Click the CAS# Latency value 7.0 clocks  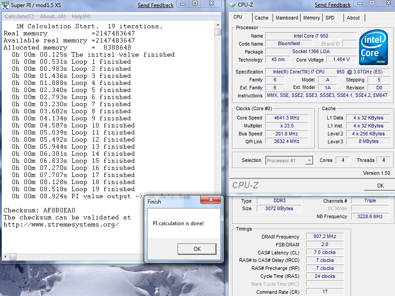click(x=325, y=252)
